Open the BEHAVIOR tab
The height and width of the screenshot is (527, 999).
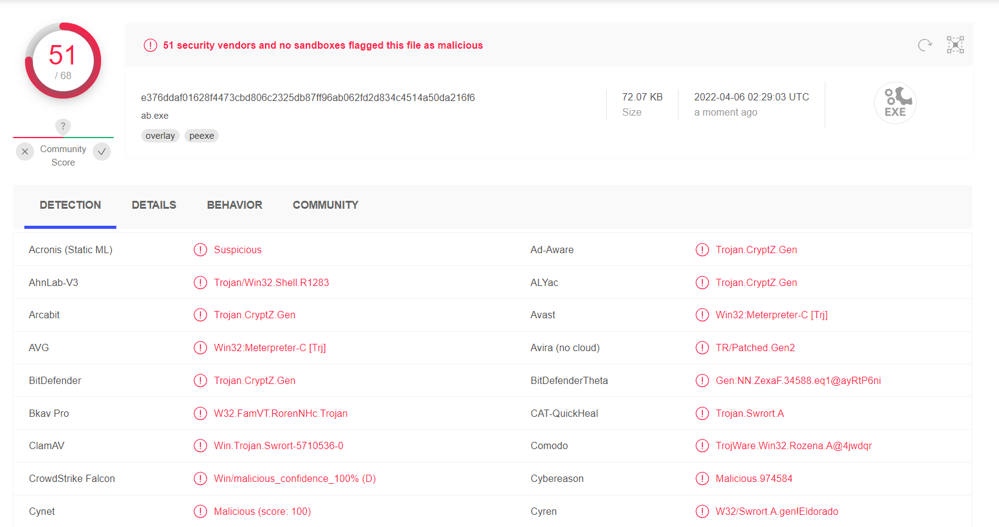235,206
